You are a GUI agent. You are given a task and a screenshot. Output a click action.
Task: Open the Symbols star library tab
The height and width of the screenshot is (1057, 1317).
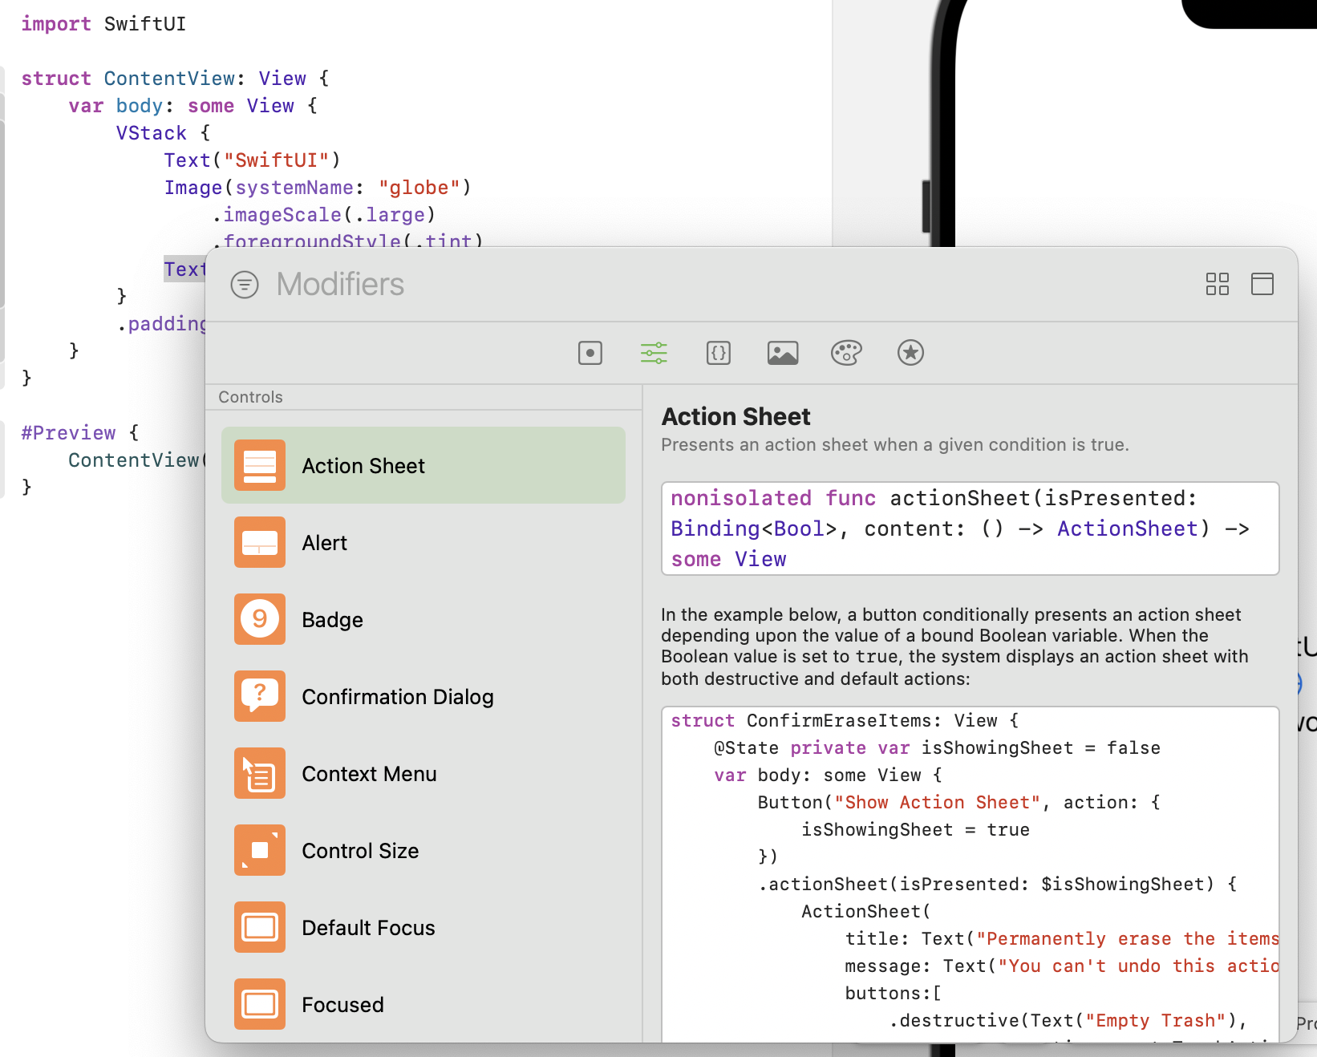pyautogui.click(x=910, y=353)
